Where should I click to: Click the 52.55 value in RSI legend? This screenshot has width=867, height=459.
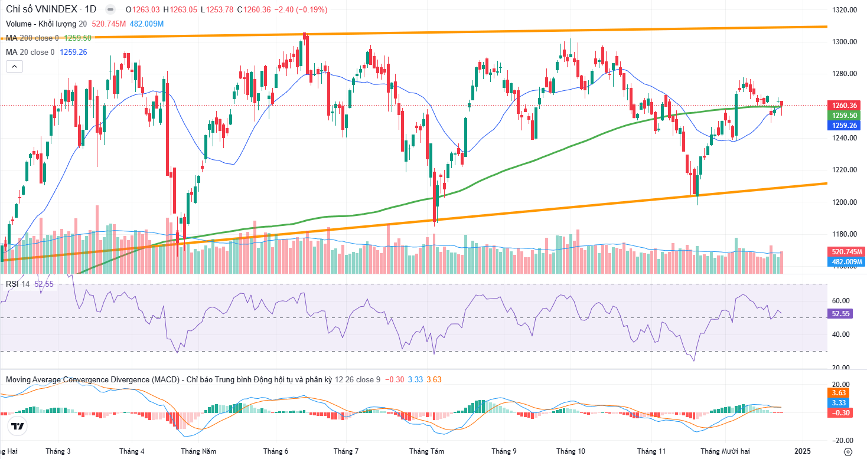tap(44, 284)
